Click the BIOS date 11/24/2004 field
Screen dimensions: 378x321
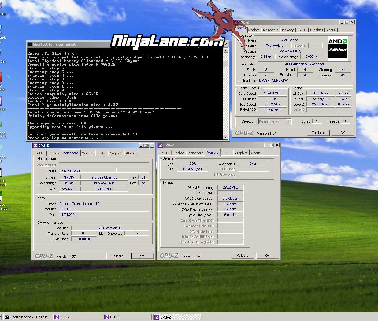coord(104,215)
